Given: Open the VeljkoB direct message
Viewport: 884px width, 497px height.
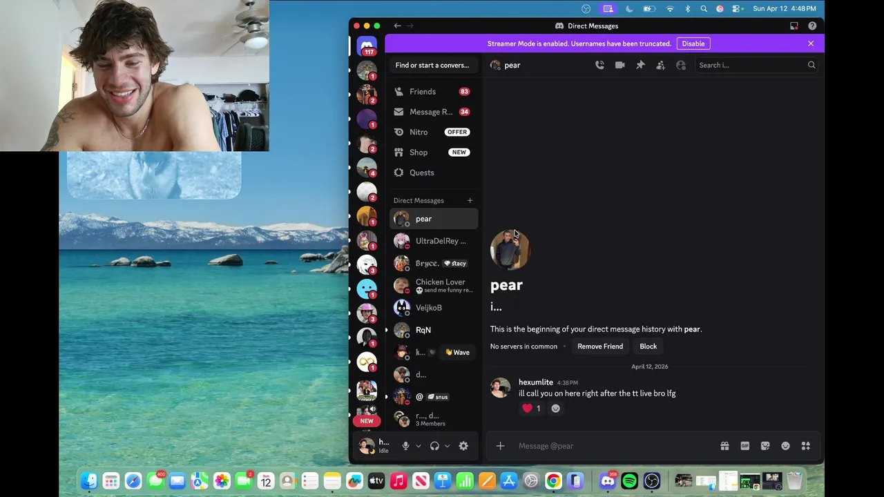Looking at the screenshot, I should click(x=433, y=308).
